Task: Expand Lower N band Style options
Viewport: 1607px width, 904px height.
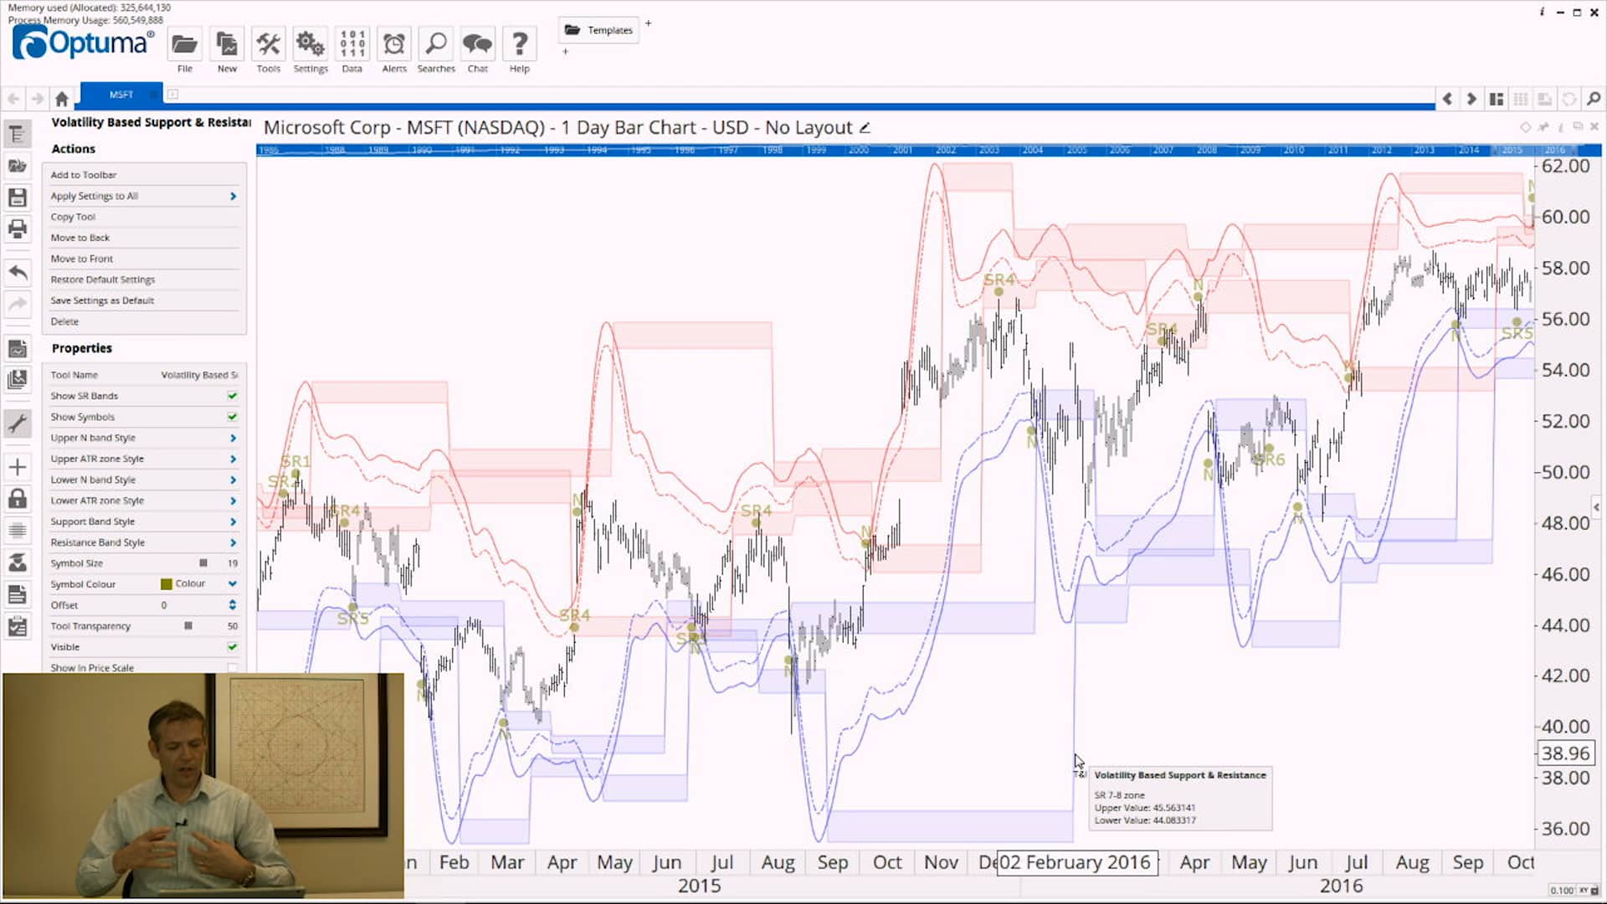Action: [233, 480]
